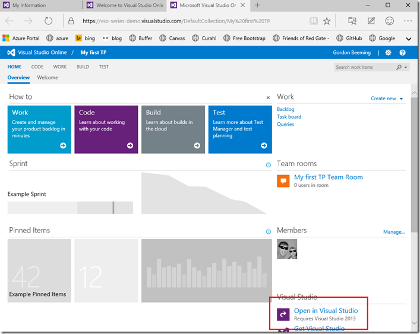Click the Example Sprint progress bar

[x=70, y=208]
